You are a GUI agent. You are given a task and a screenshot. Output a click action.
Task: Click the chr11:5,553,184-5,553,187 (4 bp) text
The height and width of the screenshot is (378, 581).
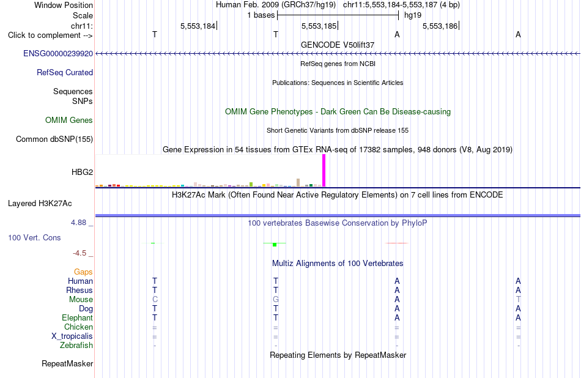[x=401, y=5]
